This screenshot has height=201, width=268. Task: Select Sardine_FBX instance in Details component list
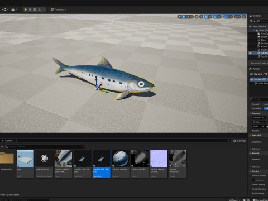pos(259,79)
